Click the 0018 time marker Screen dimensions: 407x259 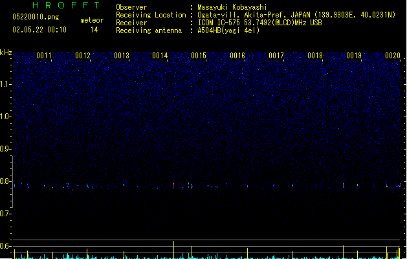315,56
